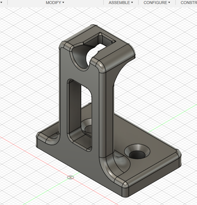
Task: Select the rectangular slot cutout in the upright
Action: [79, 115]
